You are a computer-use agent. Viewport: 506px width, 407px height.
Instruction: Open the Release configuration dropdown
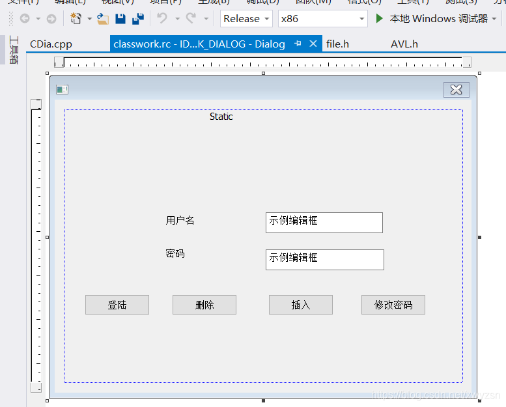click(x=246, y=19)
